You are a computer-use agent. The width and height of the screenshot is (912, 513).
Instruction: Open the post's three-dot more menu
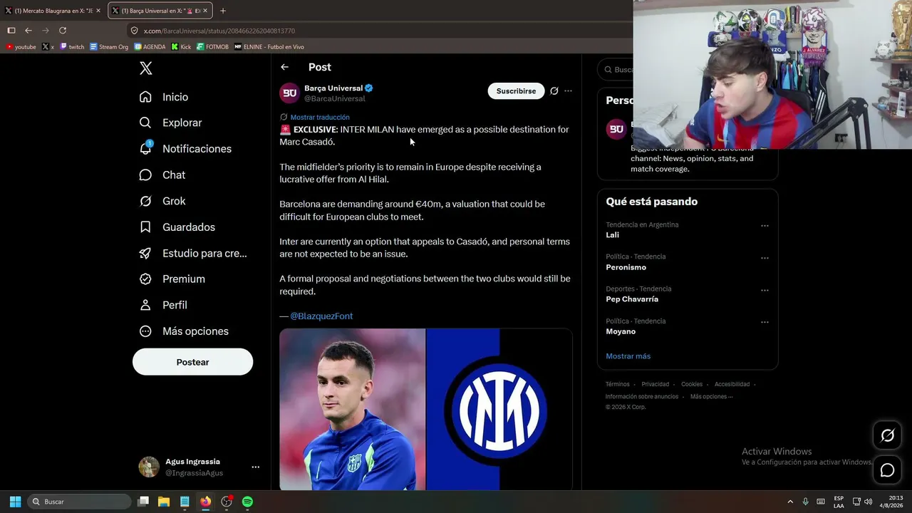coord(568,91)
